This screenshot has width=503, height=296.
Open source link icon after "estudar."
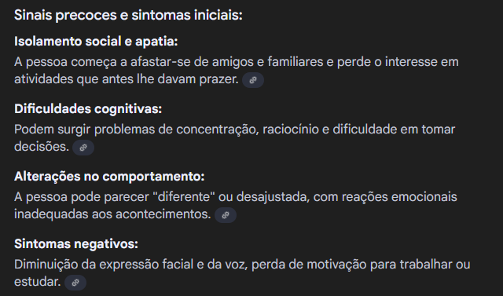pos(75,283)
